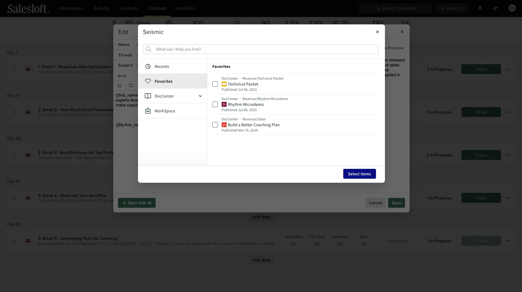Image resolution: width=522 pixels, height=292 pixels.
Task: Open the Build a Better Coaching Plan title
Action: pyautogui.click(x=254, y=125)
